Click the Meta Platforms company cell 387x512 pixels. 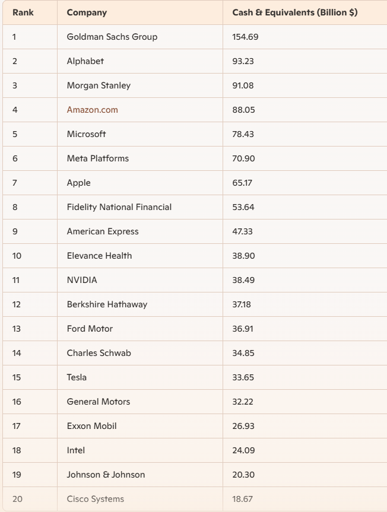click(97, 158)
